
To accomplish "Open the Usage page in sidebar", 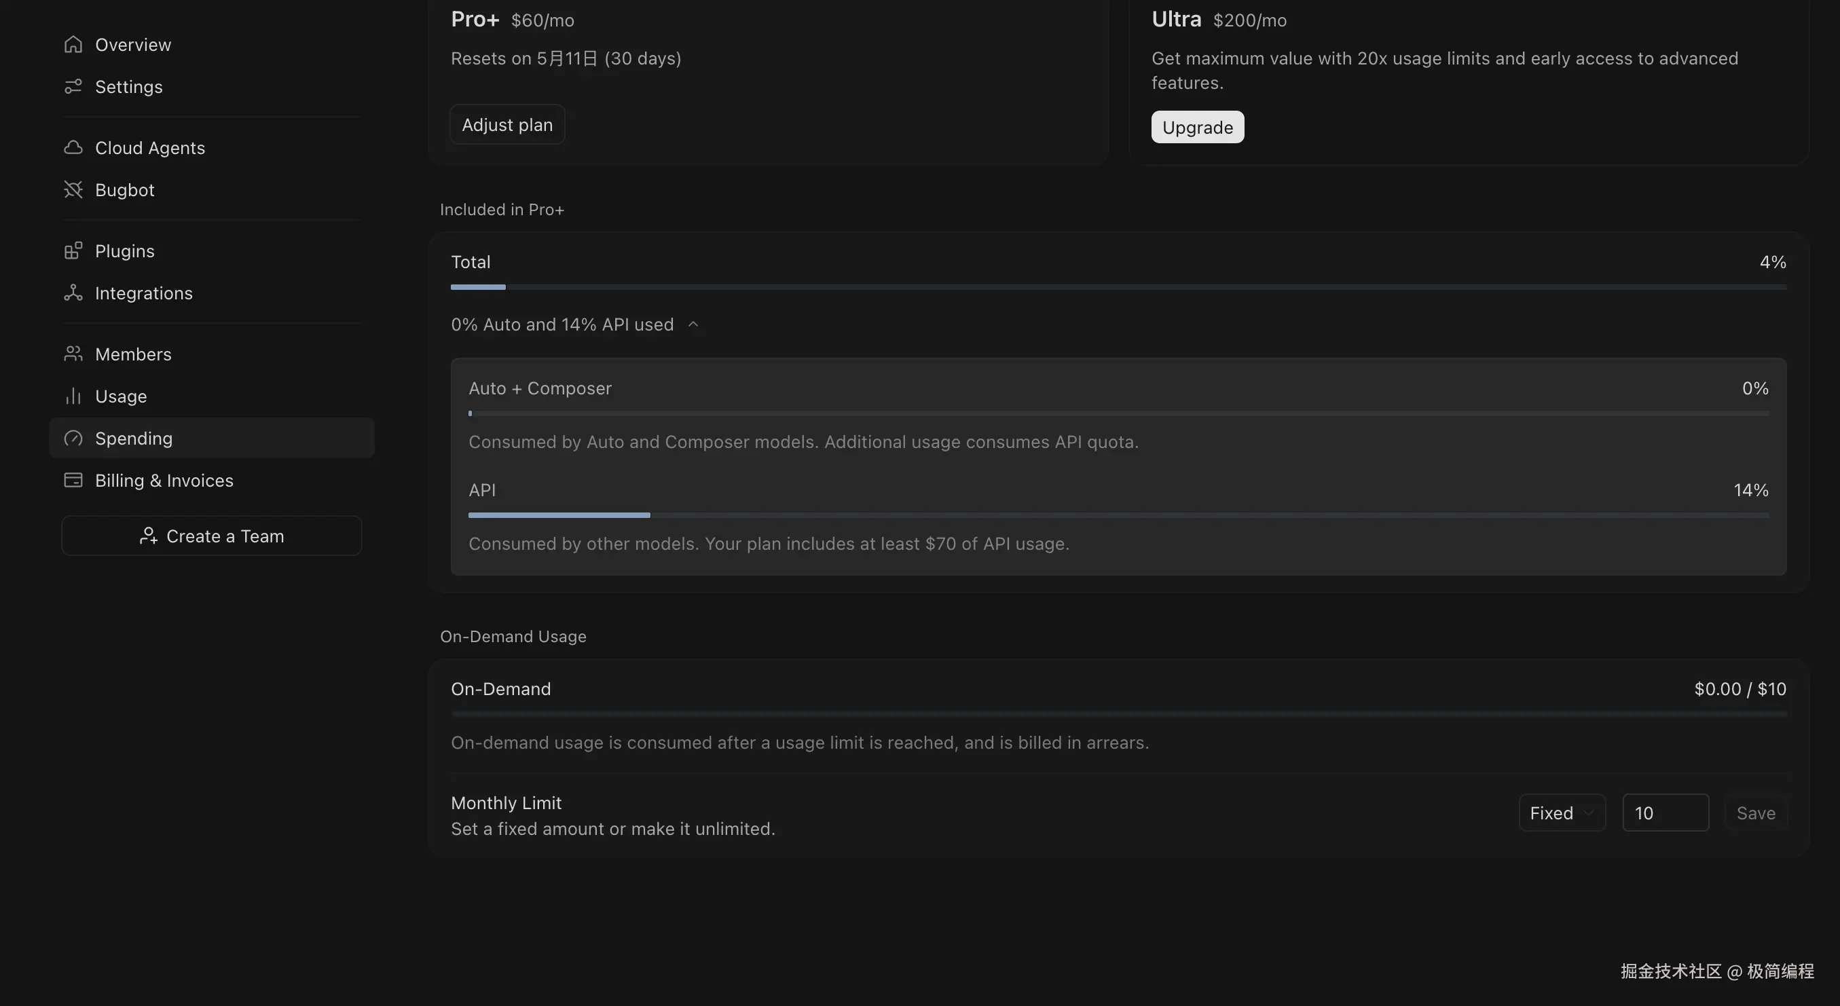I will [x=121, y=396].
